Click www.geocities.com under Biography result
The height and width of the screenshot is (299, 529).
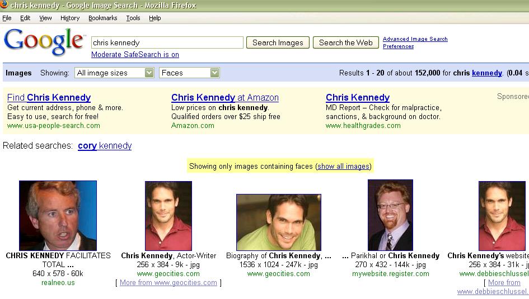coord(279,274)
